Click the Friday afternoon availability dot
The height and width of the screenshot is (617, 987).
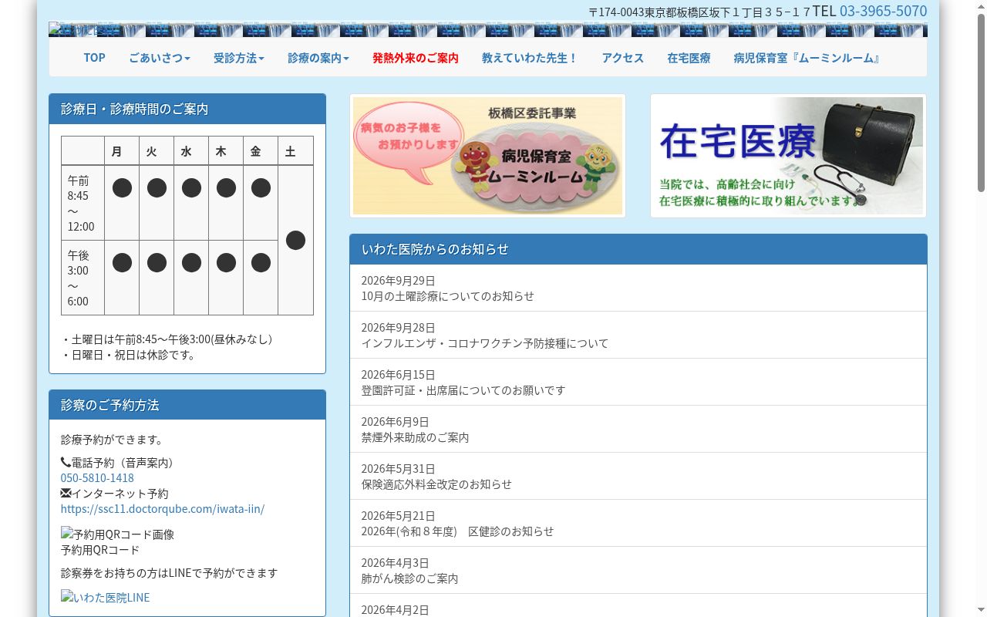[261, 263]
